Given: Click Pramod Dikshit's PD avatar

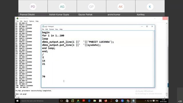Looking at the screenshot, I should click(x=33, y=7).
